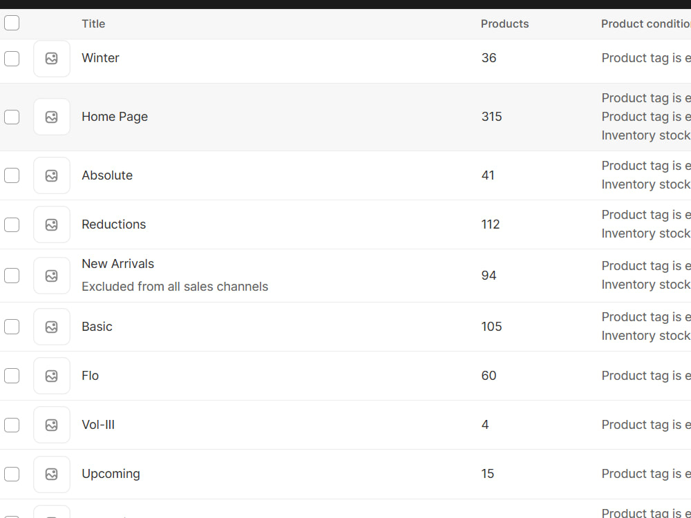Viewport: 691px width, 518px height.
Task: Select the Winter collection checkbox
Action: tap(12, 59)
